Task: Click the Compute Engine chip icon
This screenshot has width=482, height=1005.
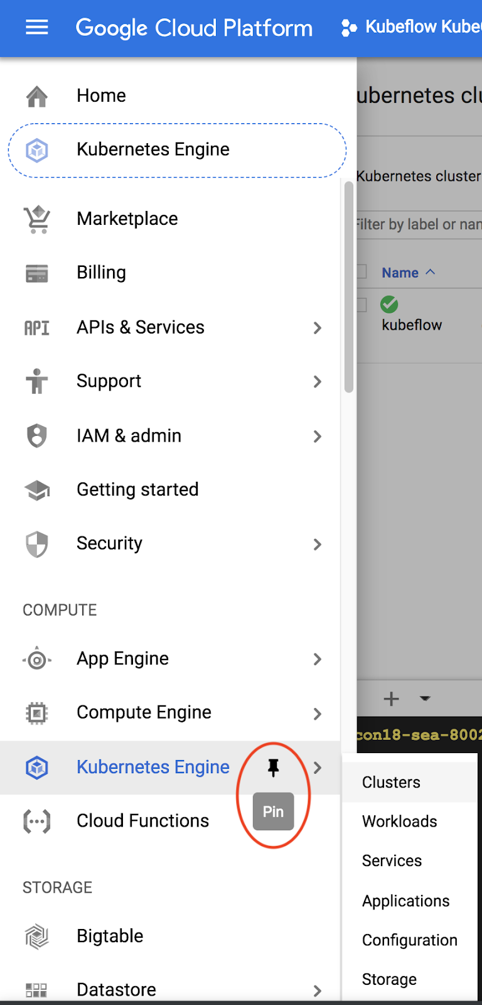Action: [37, 713]
